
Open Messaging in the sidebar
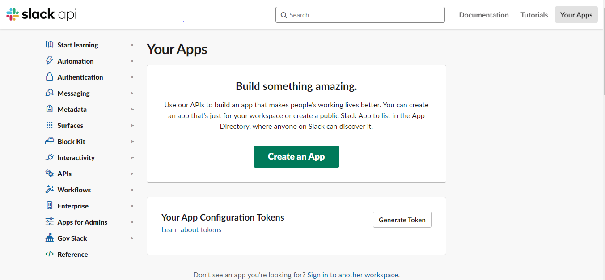(x=73, y=93)
